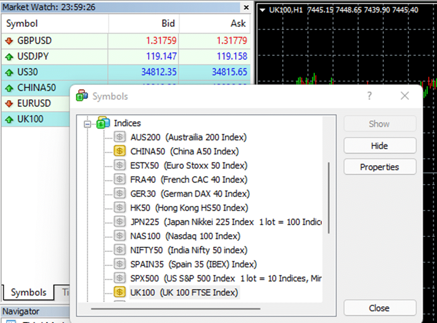Select UK100 (UK 100 FTSE Index)
Image resolution: width=437 pixels, height=323 pixels.
pos(184,293)
